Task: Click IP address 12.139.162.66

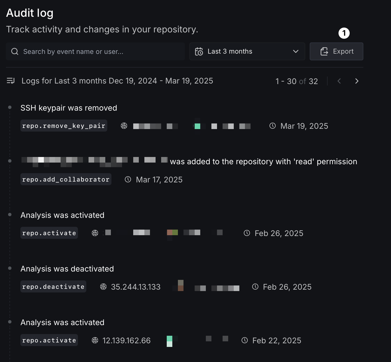Action: 127,340
